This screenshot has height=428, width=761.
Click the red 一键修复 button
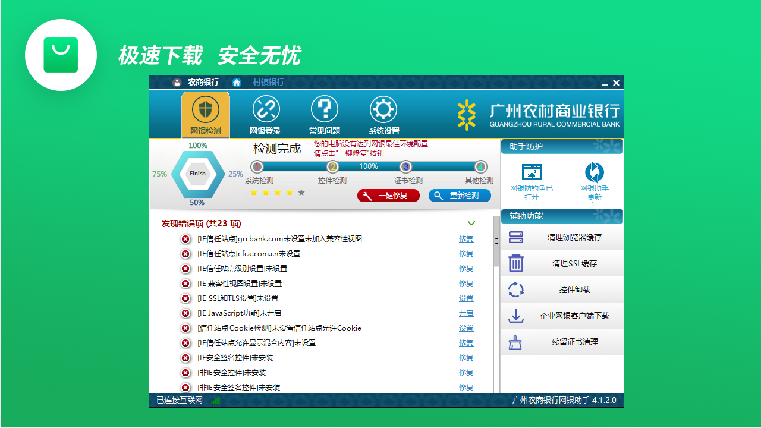tap(388, 196)
